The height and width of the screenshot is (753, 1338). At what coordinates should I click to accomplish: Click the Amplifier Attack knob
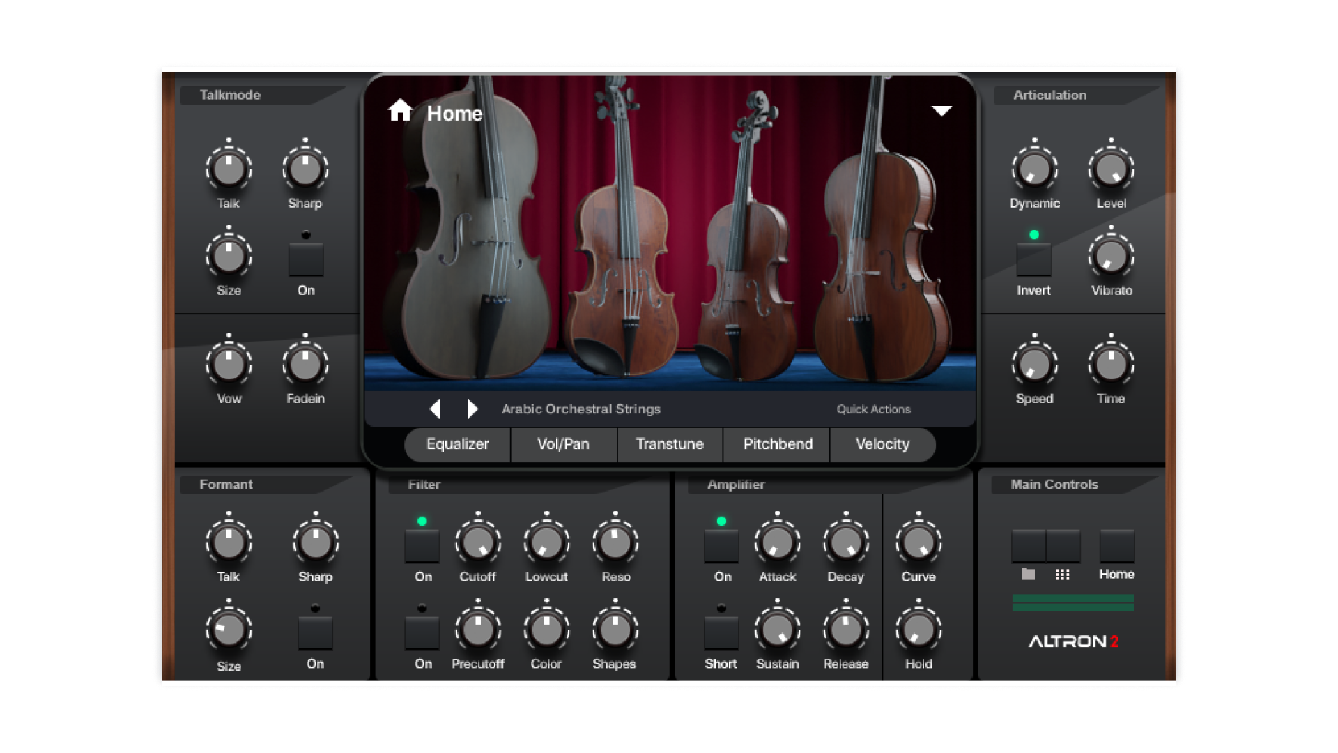[777, 543]
